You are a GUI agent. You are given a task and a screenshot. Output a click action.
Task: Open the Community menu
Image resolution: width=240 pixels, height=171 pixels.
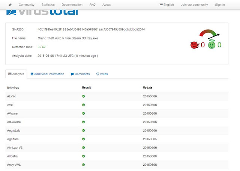click(27, 5)
